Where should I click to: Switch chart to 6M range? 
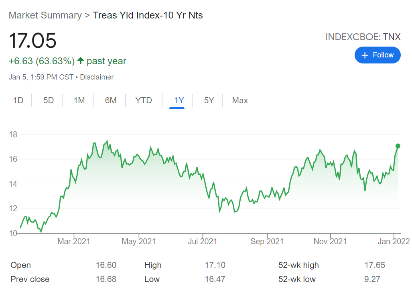click(x=111, y=100)
